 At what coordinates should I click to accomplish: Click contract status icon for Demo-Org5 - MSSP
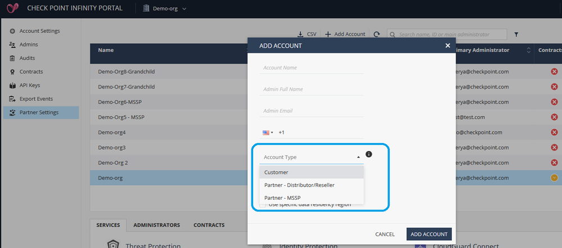pos(554,117)
